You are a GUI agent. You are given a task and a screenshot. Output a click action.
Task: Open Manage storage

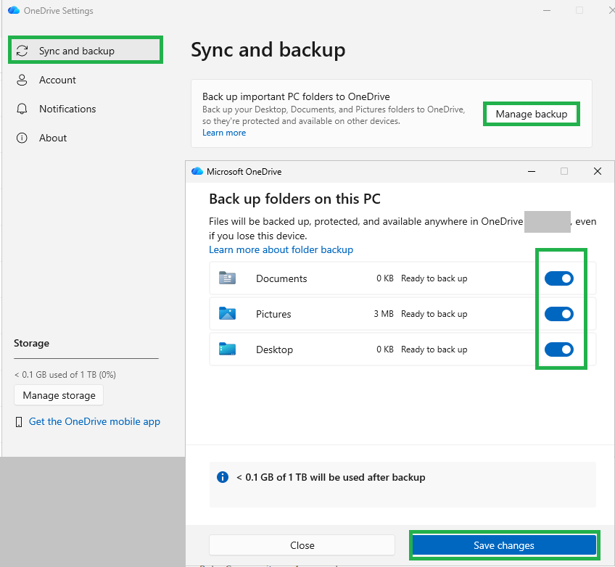(x=59, y=395)
